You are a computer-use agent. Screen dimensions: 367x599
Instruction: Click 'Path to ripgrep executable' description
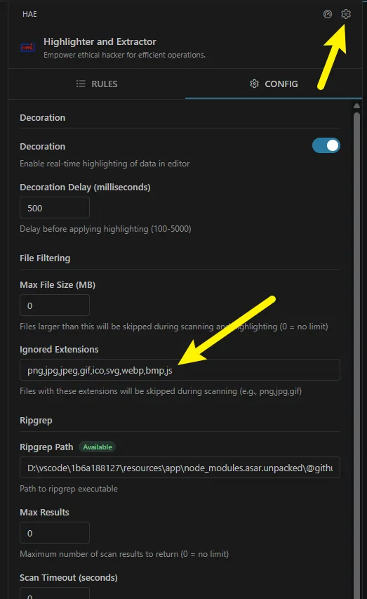coord(69,489)
